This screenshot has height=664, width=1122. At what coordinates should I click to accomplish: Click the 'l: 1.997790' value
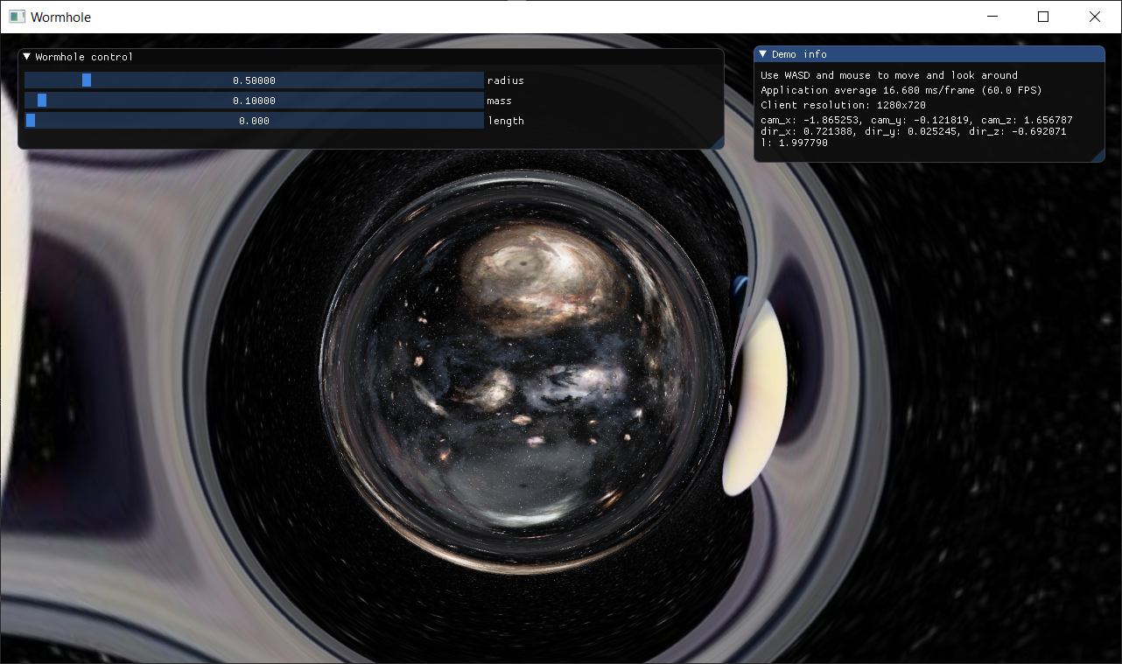(x=794, y=143)
